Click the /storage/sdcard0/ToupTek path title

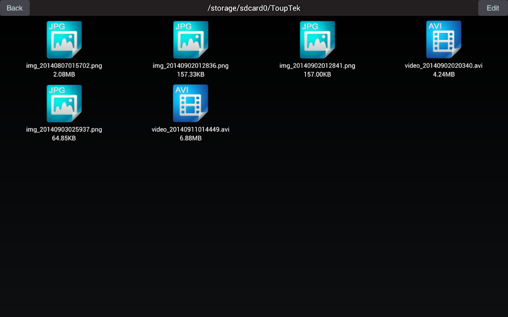[x=254, y=8]
